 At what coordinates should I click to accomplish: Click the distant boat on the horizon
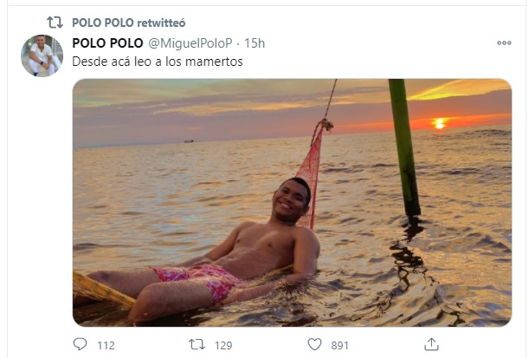click(x=188, y=140)
